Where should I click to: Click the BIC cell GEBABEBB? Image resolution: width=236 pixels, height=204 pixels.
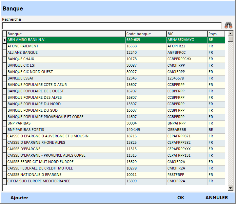tap(187, 130)
